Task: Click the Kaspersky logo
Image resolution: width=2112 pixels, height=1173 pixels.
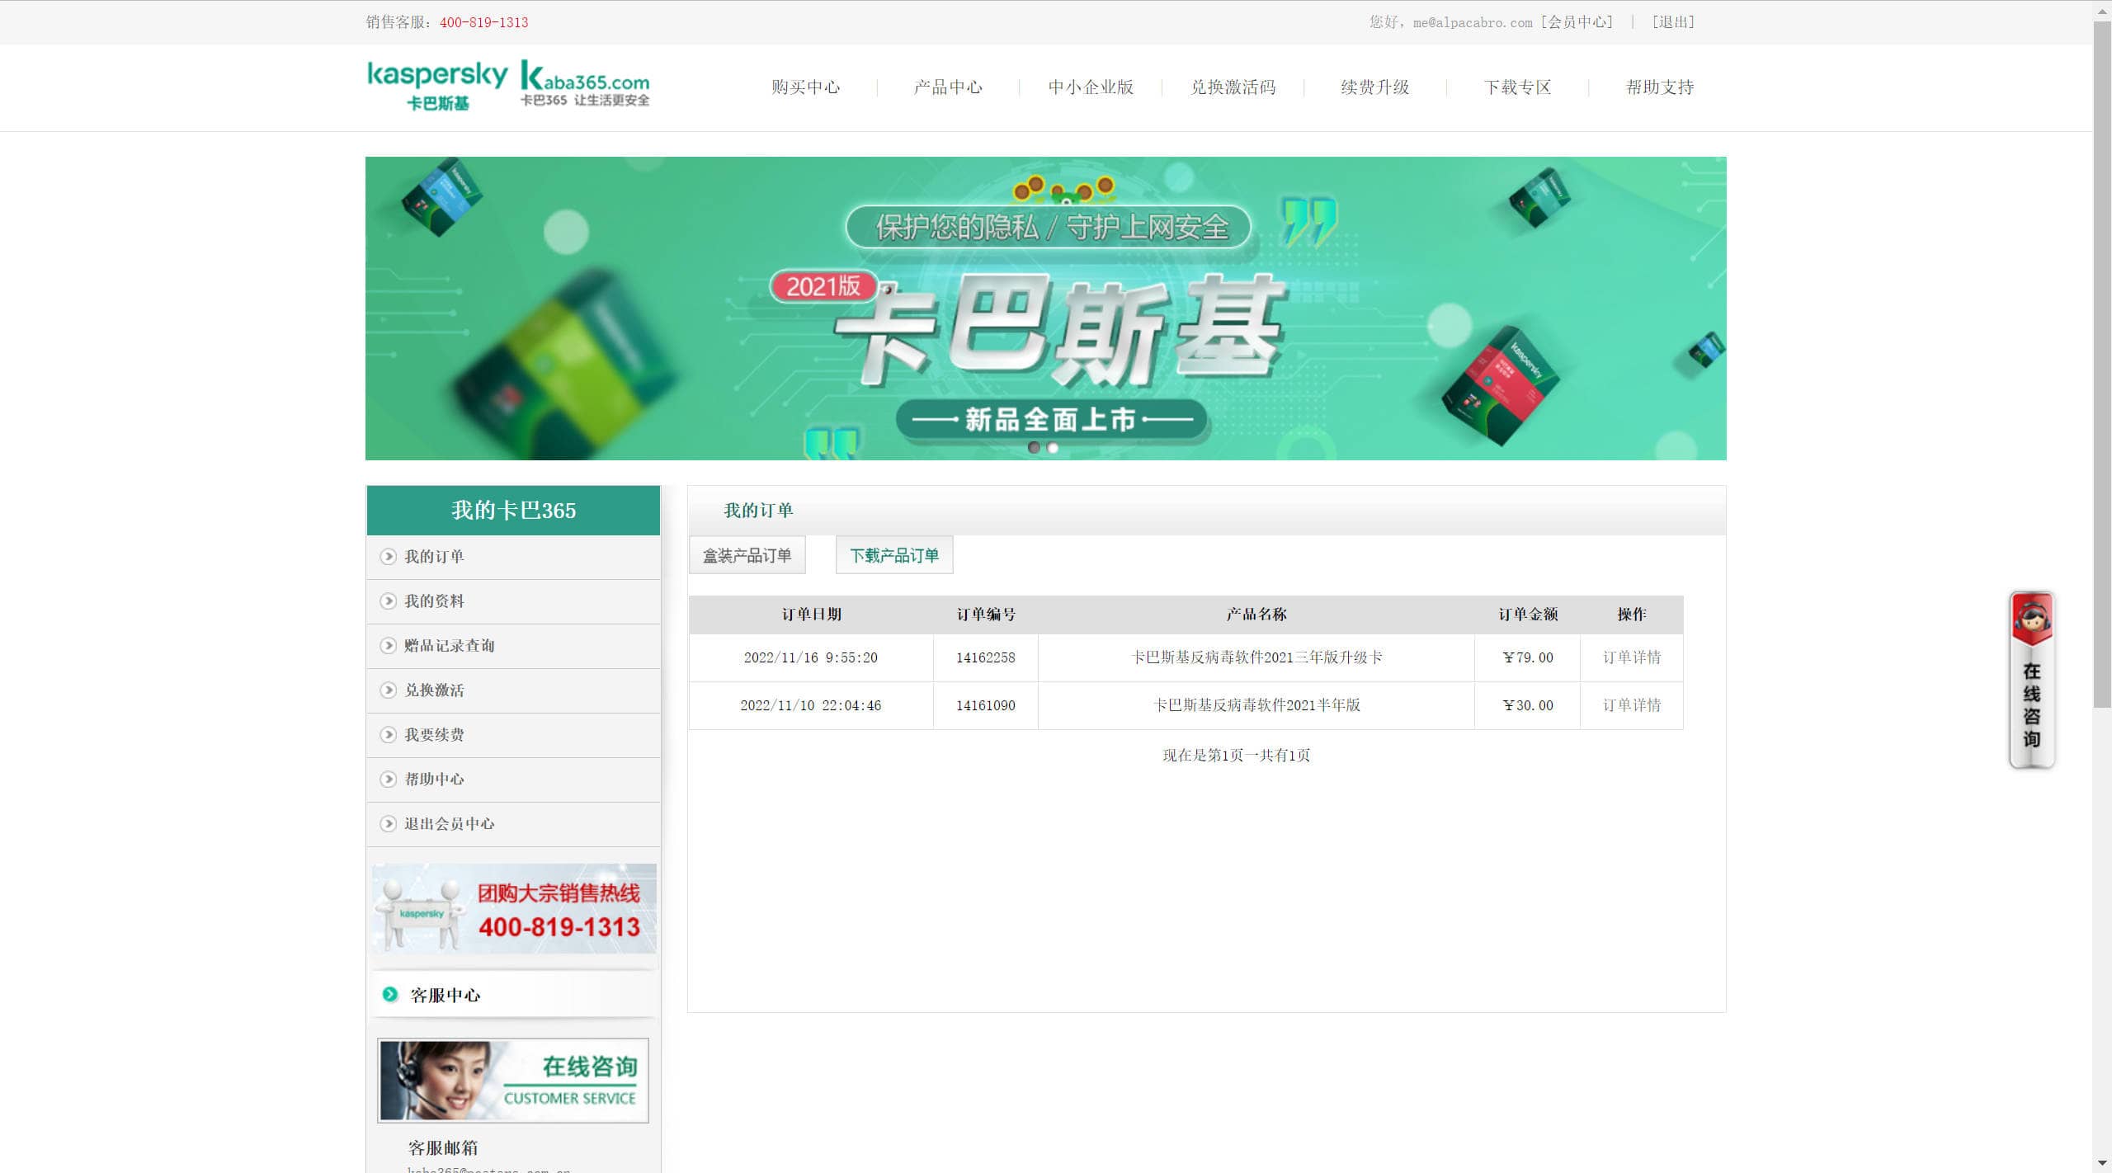Action: click(437, 85)
